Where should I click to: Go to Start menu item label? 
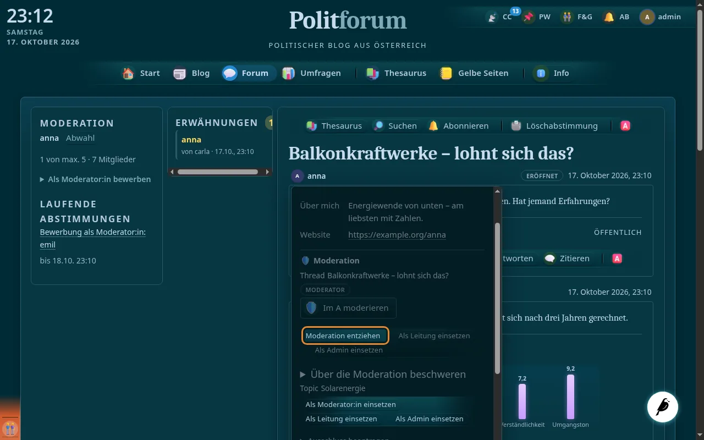tap(150, 73)
